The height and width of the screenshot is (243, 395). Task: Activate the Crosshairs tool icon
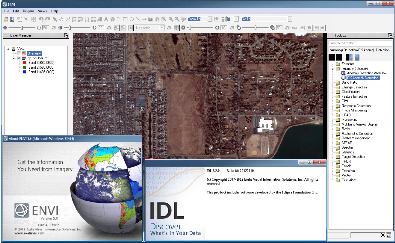[33, 19]
